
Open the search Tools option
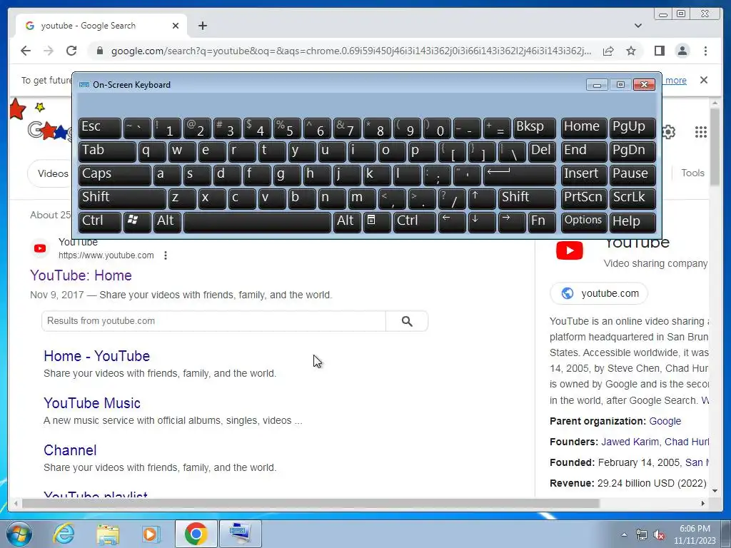(692, 173)
